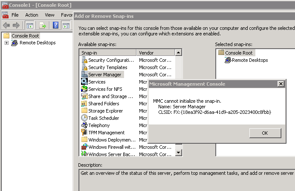
Task: Click the Security Configuration snap-in icon
Action: coord(84,60)
